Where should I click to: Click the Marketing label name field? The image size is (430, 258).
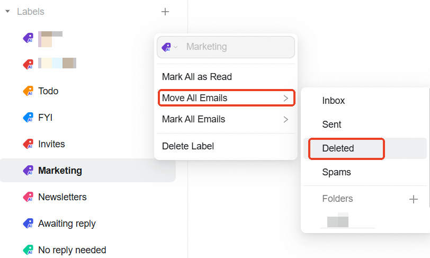(x=226, y=47)
